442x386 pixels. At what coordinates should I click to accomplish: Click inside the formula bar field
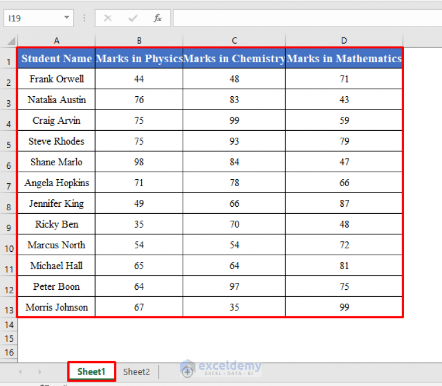pyautogui.click(x=308, y=18)
